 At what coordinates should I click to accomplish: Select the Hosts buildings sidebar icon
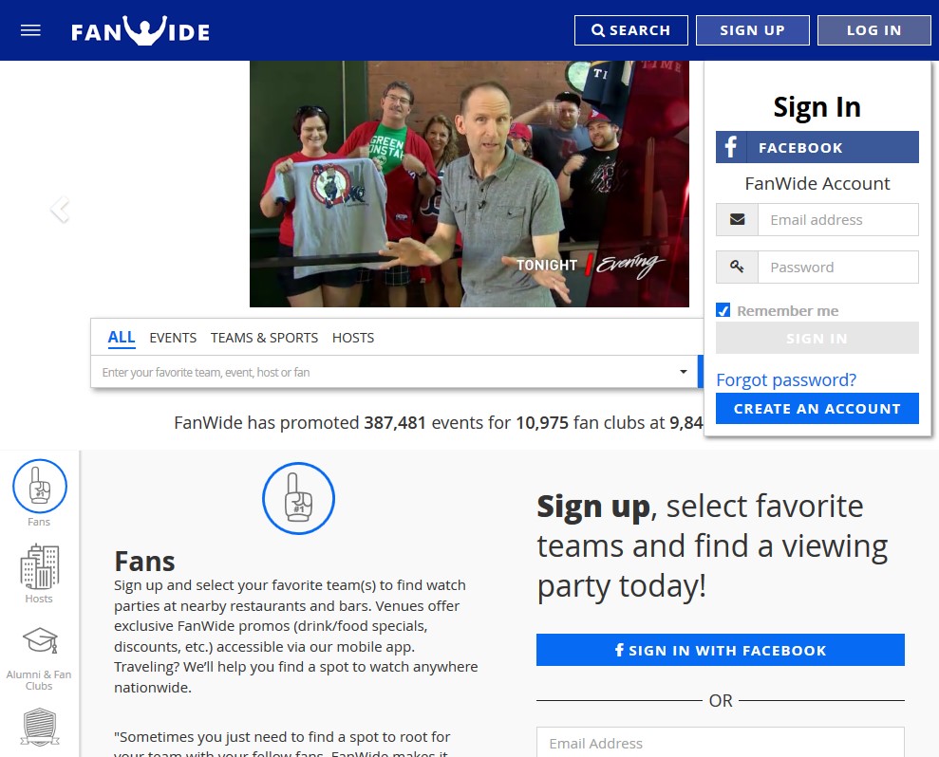(x=40, y=566)
